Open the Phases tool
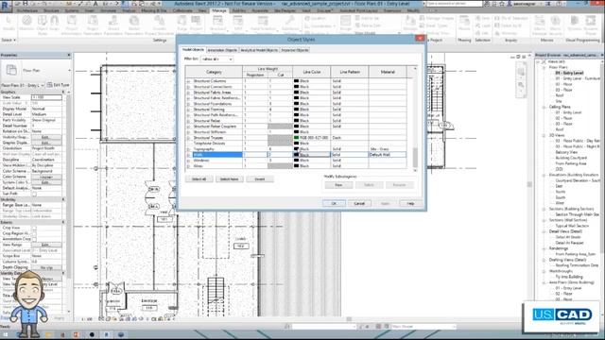 464,23
